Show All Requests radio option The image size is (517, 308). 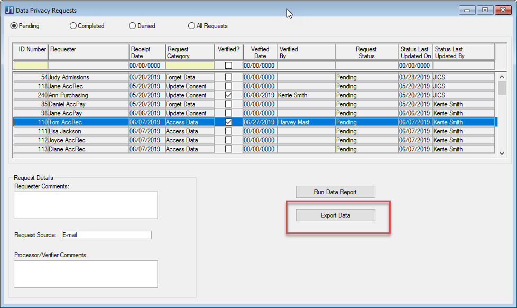192,26
